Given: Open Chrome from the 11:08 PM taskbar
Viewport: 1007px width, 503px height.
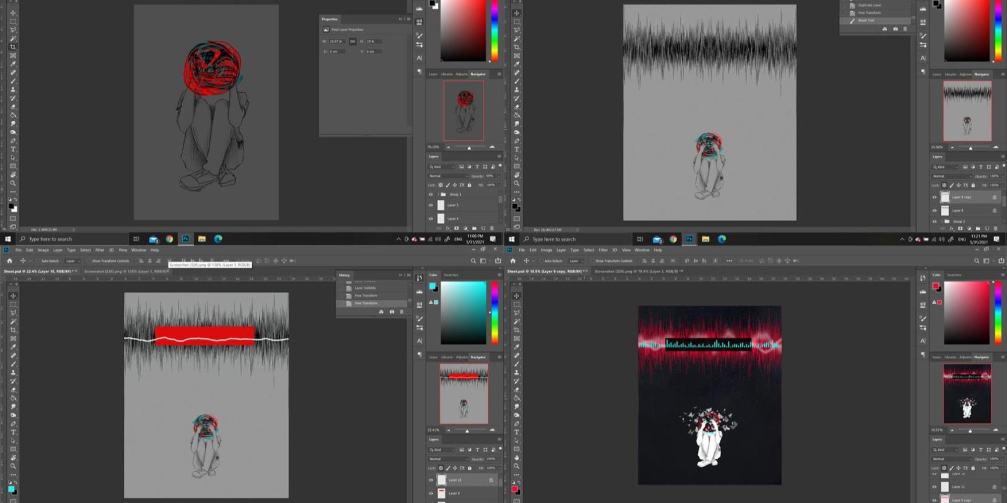Looking at the screenshot, I should [170, 239].
